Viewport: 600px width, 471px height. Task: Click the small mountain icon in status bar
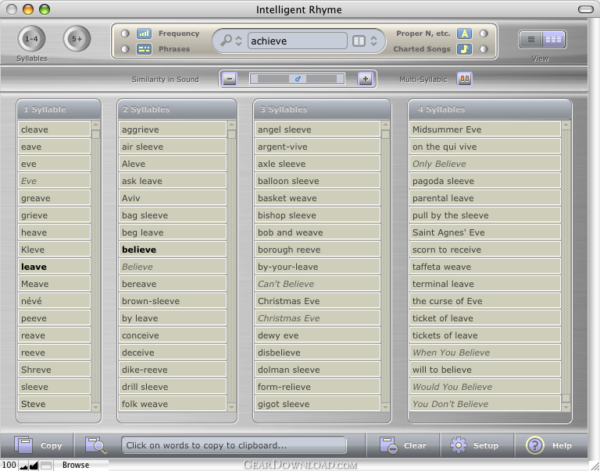pyautogui.click(x=23, y=466)
